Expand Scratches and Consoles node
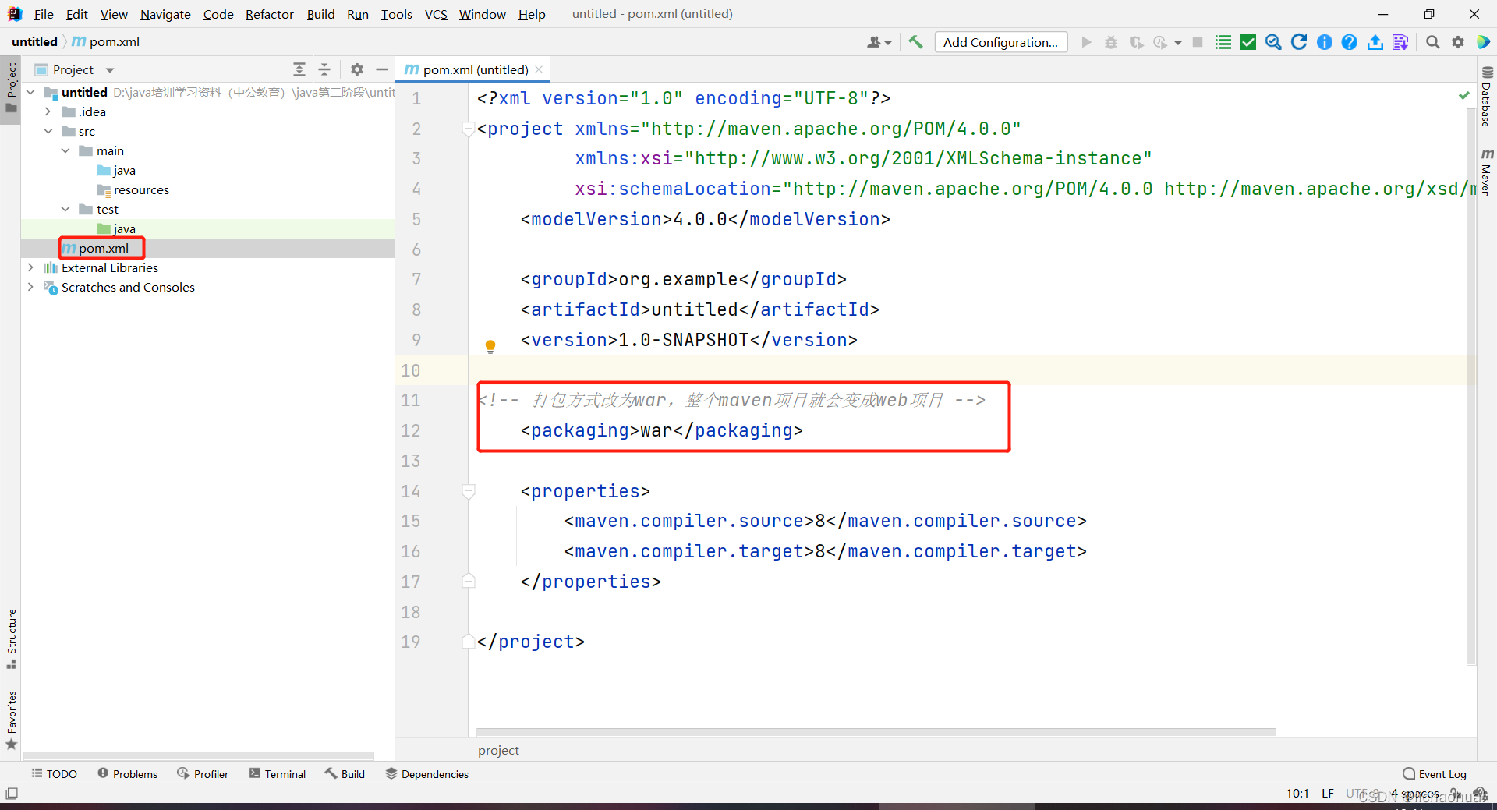The image size is (1497, 810). click(x=31, y=287)
